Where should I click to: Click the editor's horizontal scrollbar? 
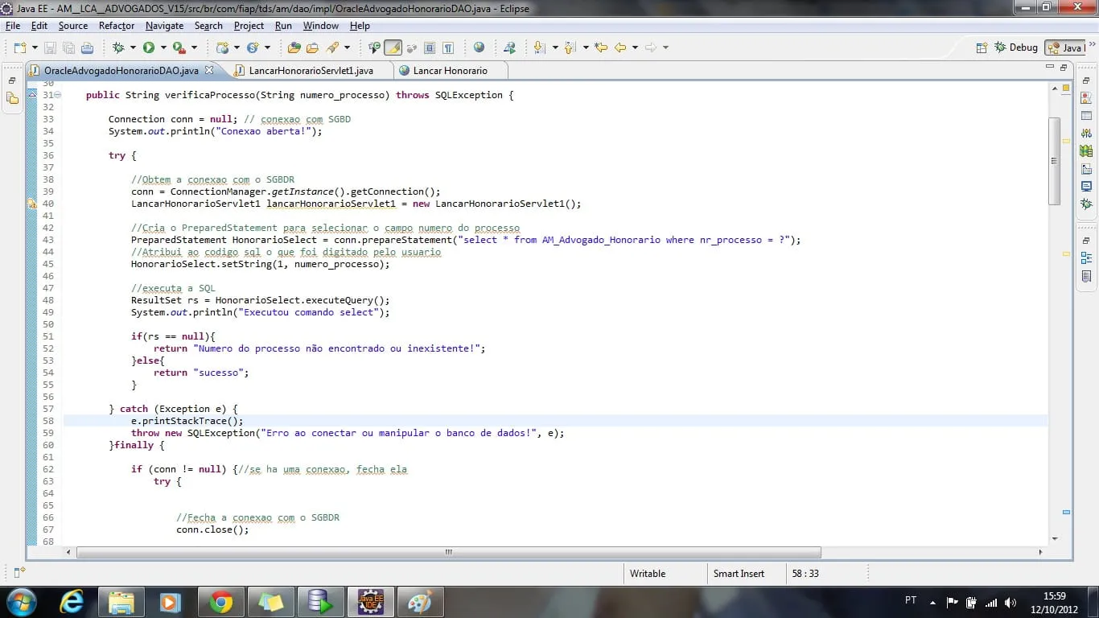[x=448, y=553]
